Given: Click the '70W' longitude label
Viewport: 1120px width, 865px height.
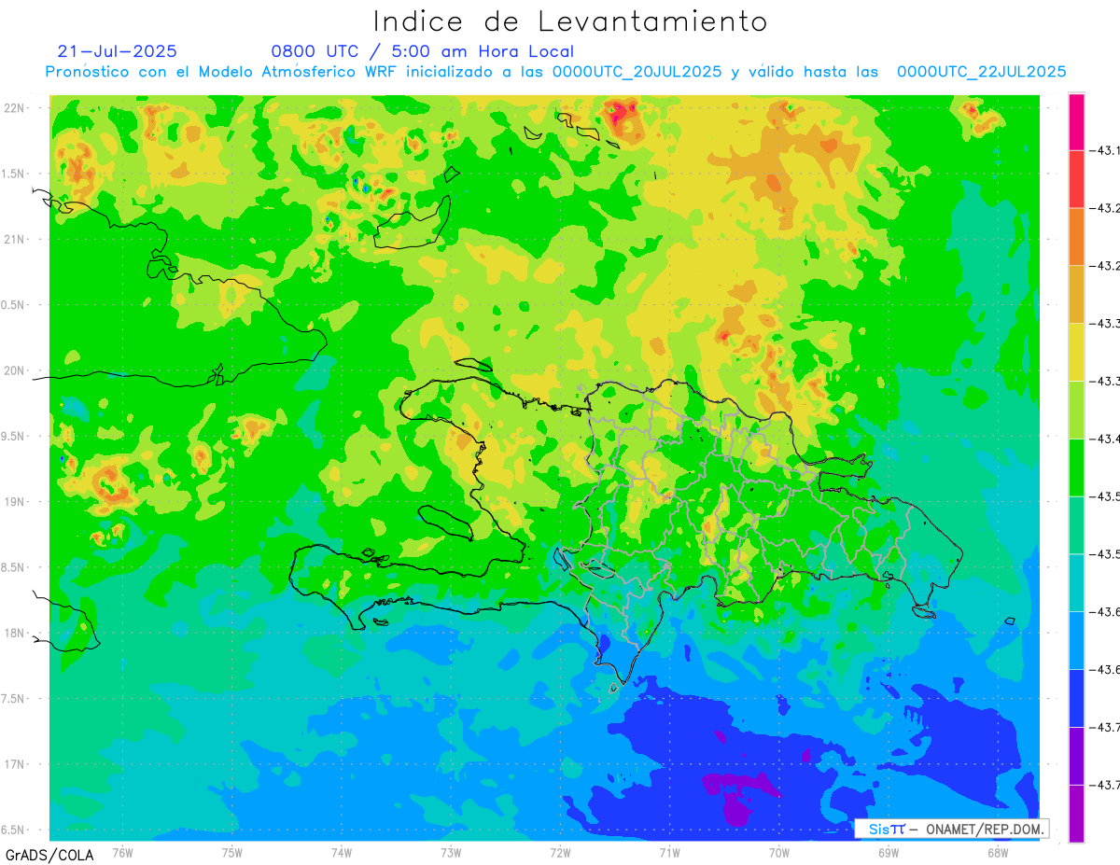Looking at the screenshot, I should tap(779, 852).
